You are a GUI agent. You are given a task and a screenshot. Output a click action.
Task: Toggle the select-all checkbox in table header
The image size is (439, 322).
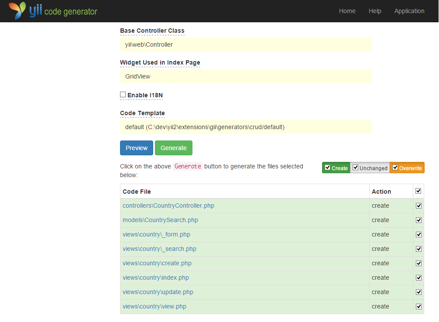pos(418,191)
